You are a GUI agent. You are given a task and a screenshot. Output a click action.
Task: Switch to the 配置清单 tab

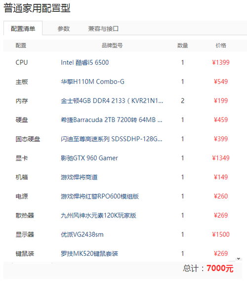click(x=23, y=28)
